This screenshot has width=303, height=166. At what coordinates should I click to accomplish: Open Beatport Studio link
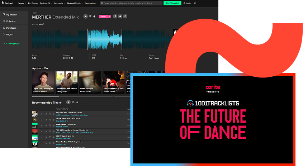click(75, 3)
